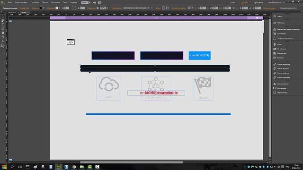This screenshot has height=170, width=303.
Task: Select the Rectangle tool in left toolbar
Action: (x=3, y=29)
